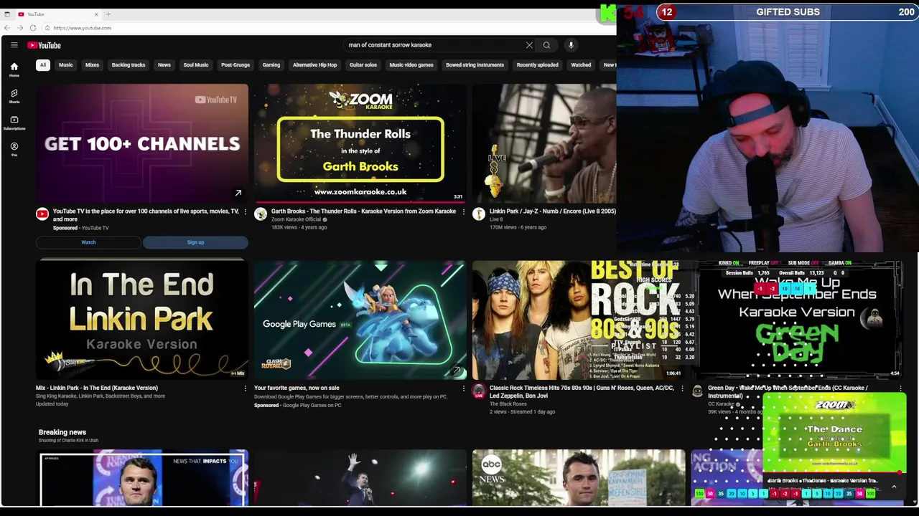Open The Thunder Rolls karaoke thumbnail

click(x=360, y=143)
